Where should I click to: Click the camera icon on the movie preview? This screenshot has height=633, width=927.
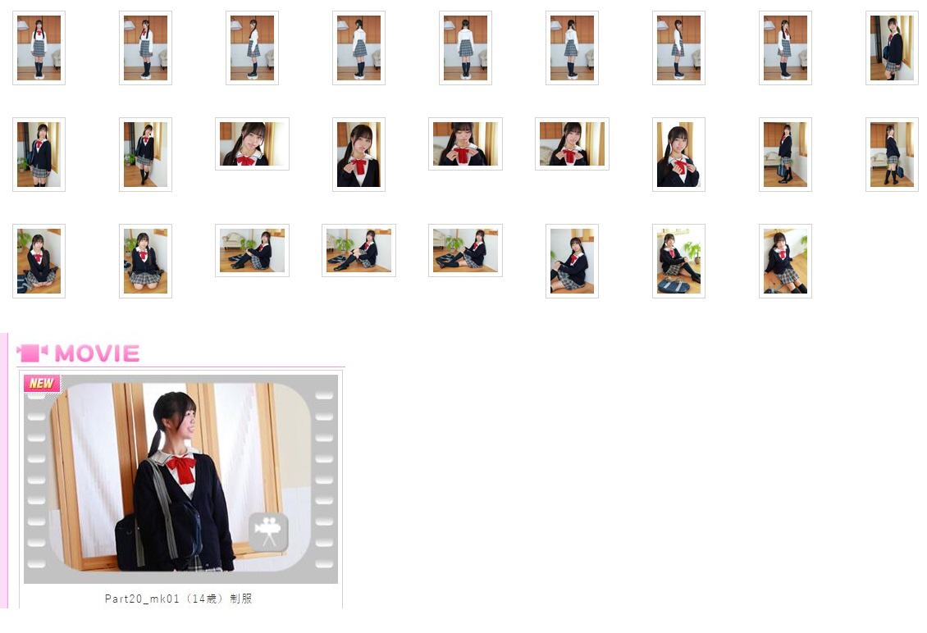tap(268, 531)
